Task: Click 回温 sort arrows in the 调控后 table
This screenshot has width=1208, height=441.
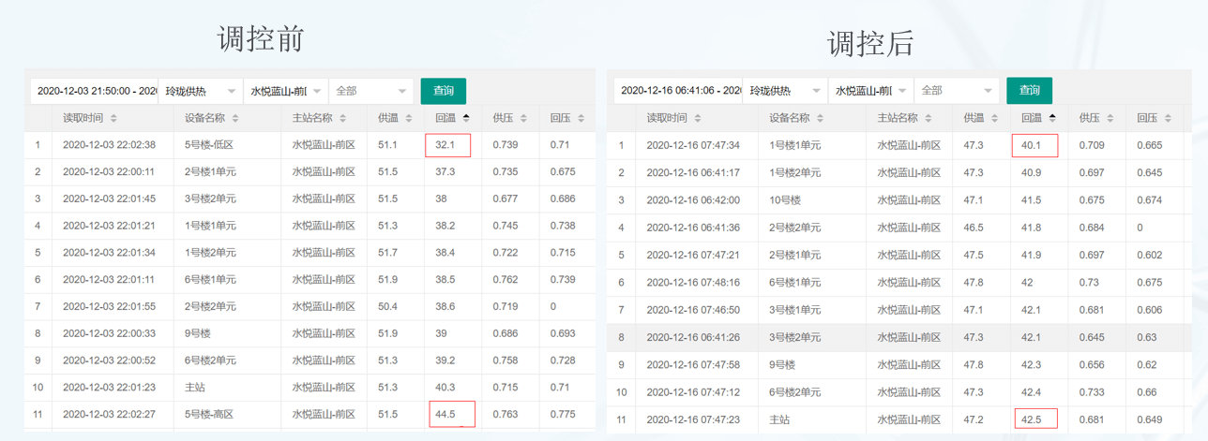Action: point(1052,119)
